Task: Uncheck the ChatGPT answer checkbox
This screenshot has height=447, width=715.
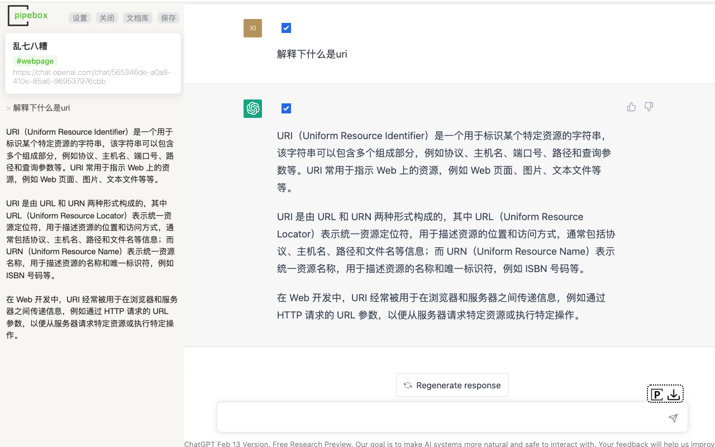Action: click(x=286, y=108)
